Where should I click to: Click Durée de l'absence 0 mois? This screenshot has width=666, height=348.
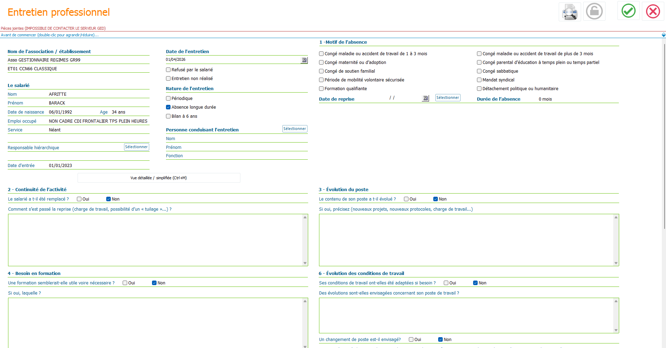click(x=545, y=99)
